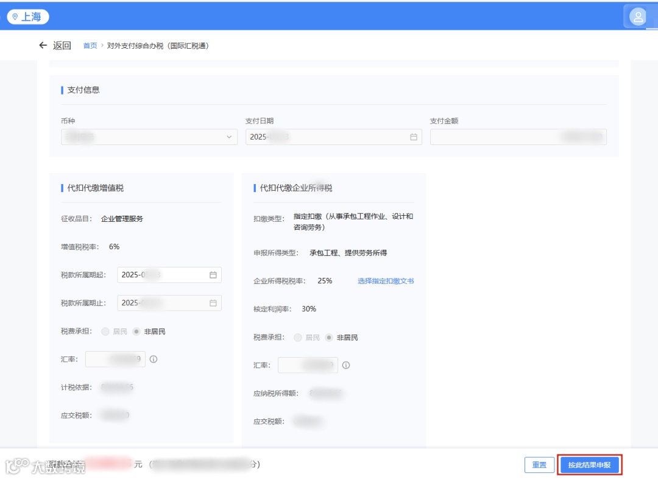This screenshot has width=658, height=479.
Task: Click the 30% 核定利润率 value
Action: coord(309,309)
